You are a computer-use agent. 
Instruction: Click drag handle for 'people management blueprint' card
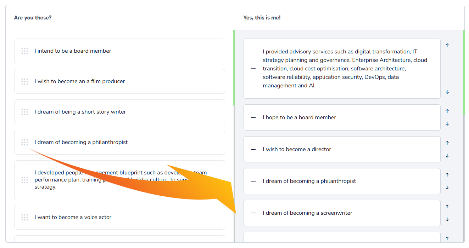click(24, 180)
